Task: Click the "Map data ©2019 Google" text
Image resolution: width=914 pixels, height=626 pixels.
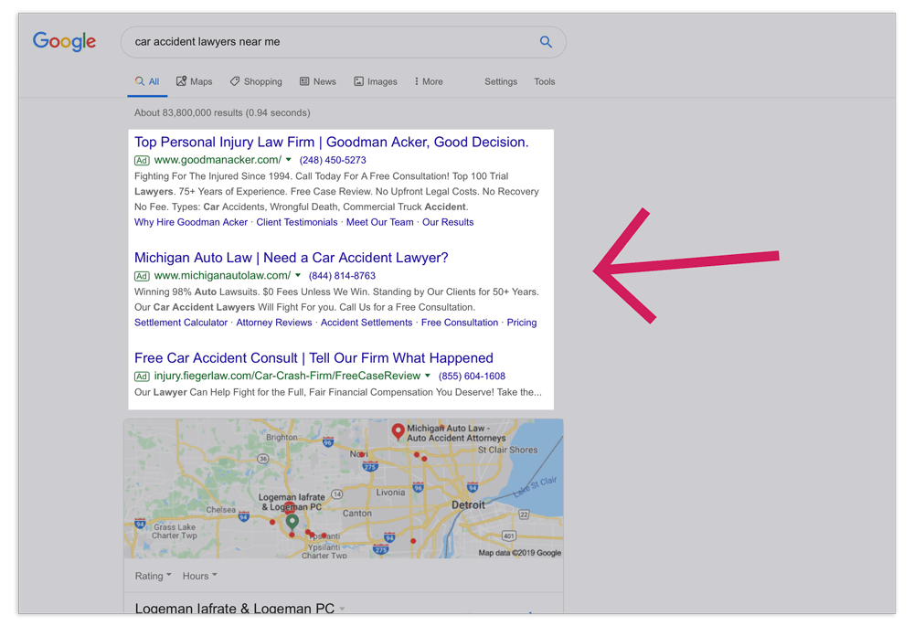Action: coord(519,553)
